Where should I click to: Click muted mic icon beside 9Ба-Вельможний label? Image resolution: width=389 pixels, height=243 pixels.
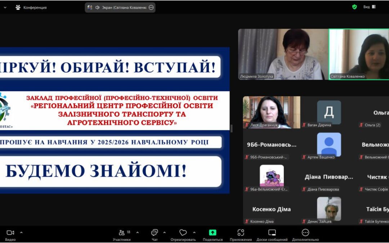point(247,189)
